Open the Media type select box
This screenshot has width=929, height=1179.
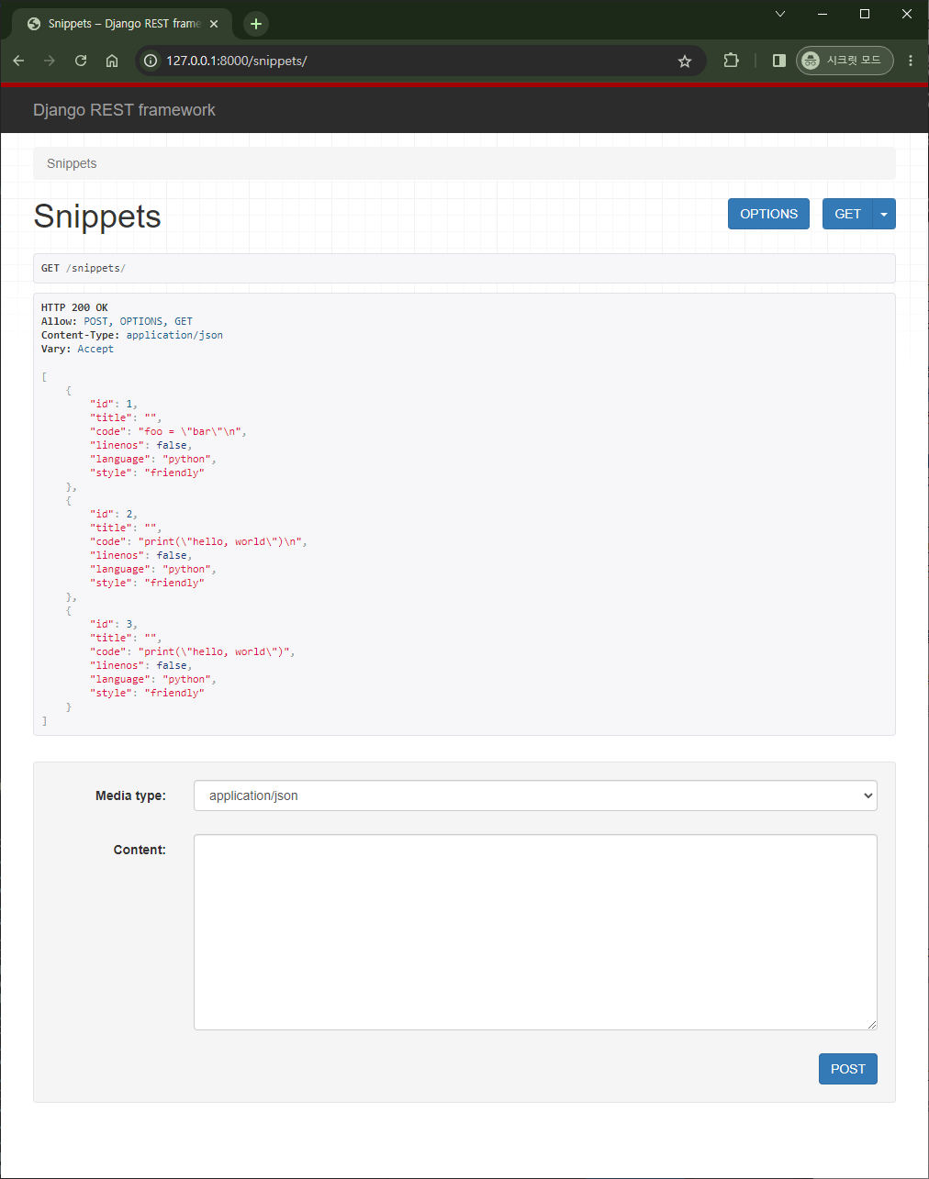(x=535, y=795)
